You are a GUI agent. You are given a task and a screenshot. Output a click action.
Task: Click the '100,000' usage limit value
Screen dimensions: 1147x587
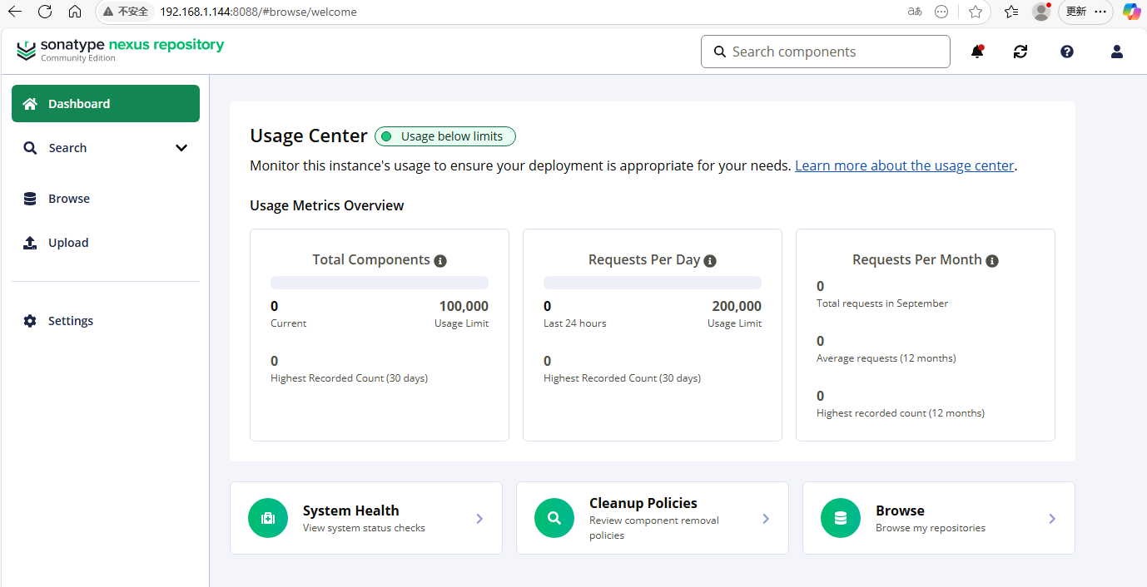[x=464, y=306]
